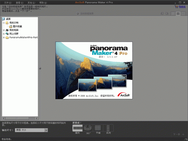The image size is (188, 141).
Task: Switch to list detail view
Action: (183, 14)
